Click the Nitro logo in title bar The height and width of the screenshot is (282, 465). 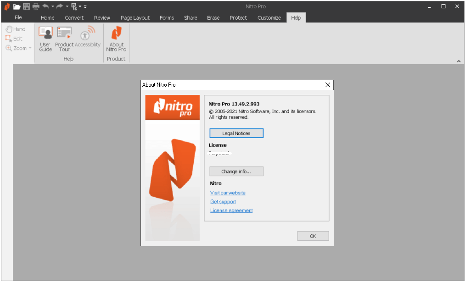point(7,6)
